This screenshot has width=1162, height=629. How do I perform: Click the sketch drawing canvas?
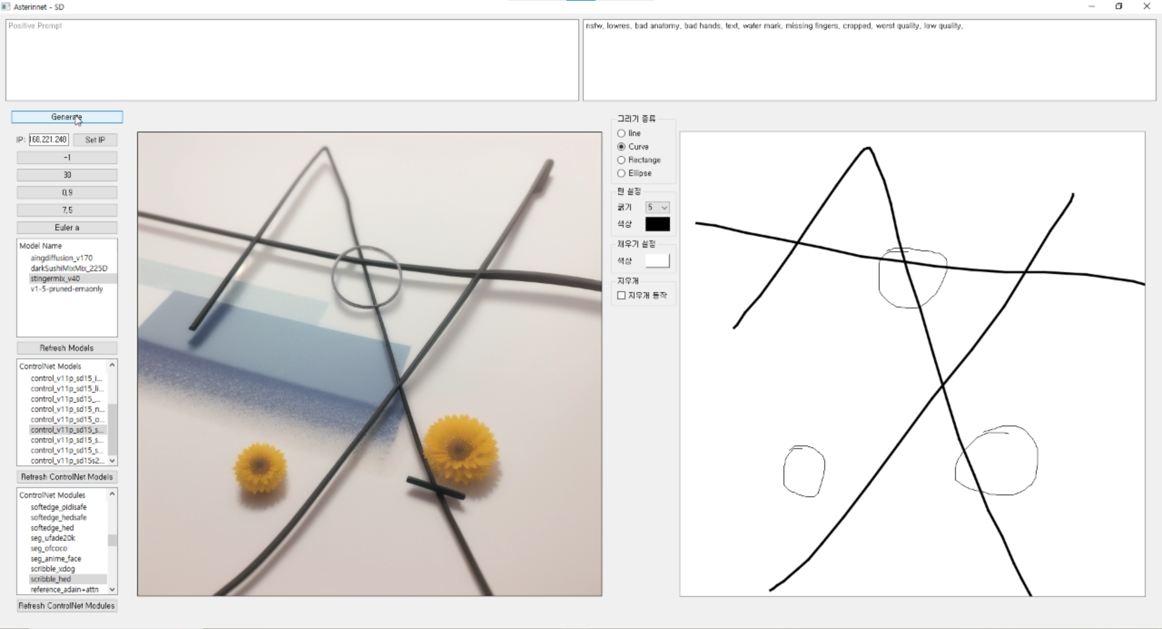click(x=912, y=364)
